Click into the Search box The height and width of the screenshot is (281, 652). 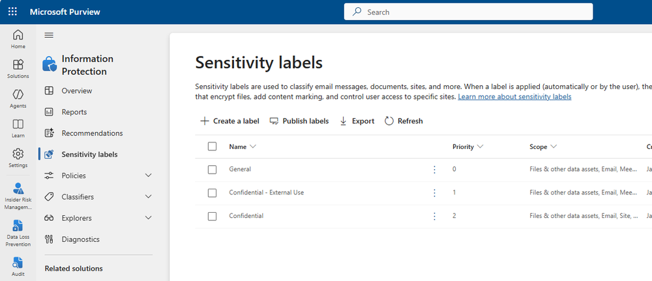[468, 12]
